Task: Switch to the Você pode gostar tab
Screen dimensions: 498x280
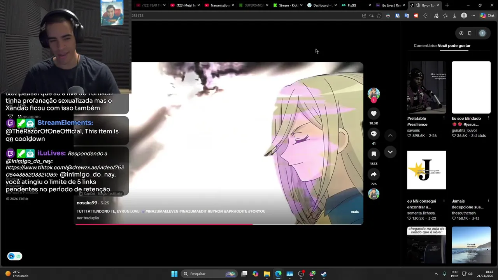Action: pyautogui.click(x=454, y=45)
